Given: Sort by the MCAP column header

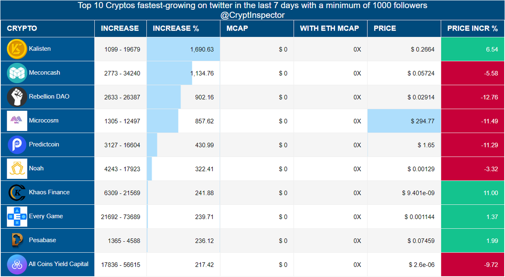Looking at the screenshot, I should 257,29.
